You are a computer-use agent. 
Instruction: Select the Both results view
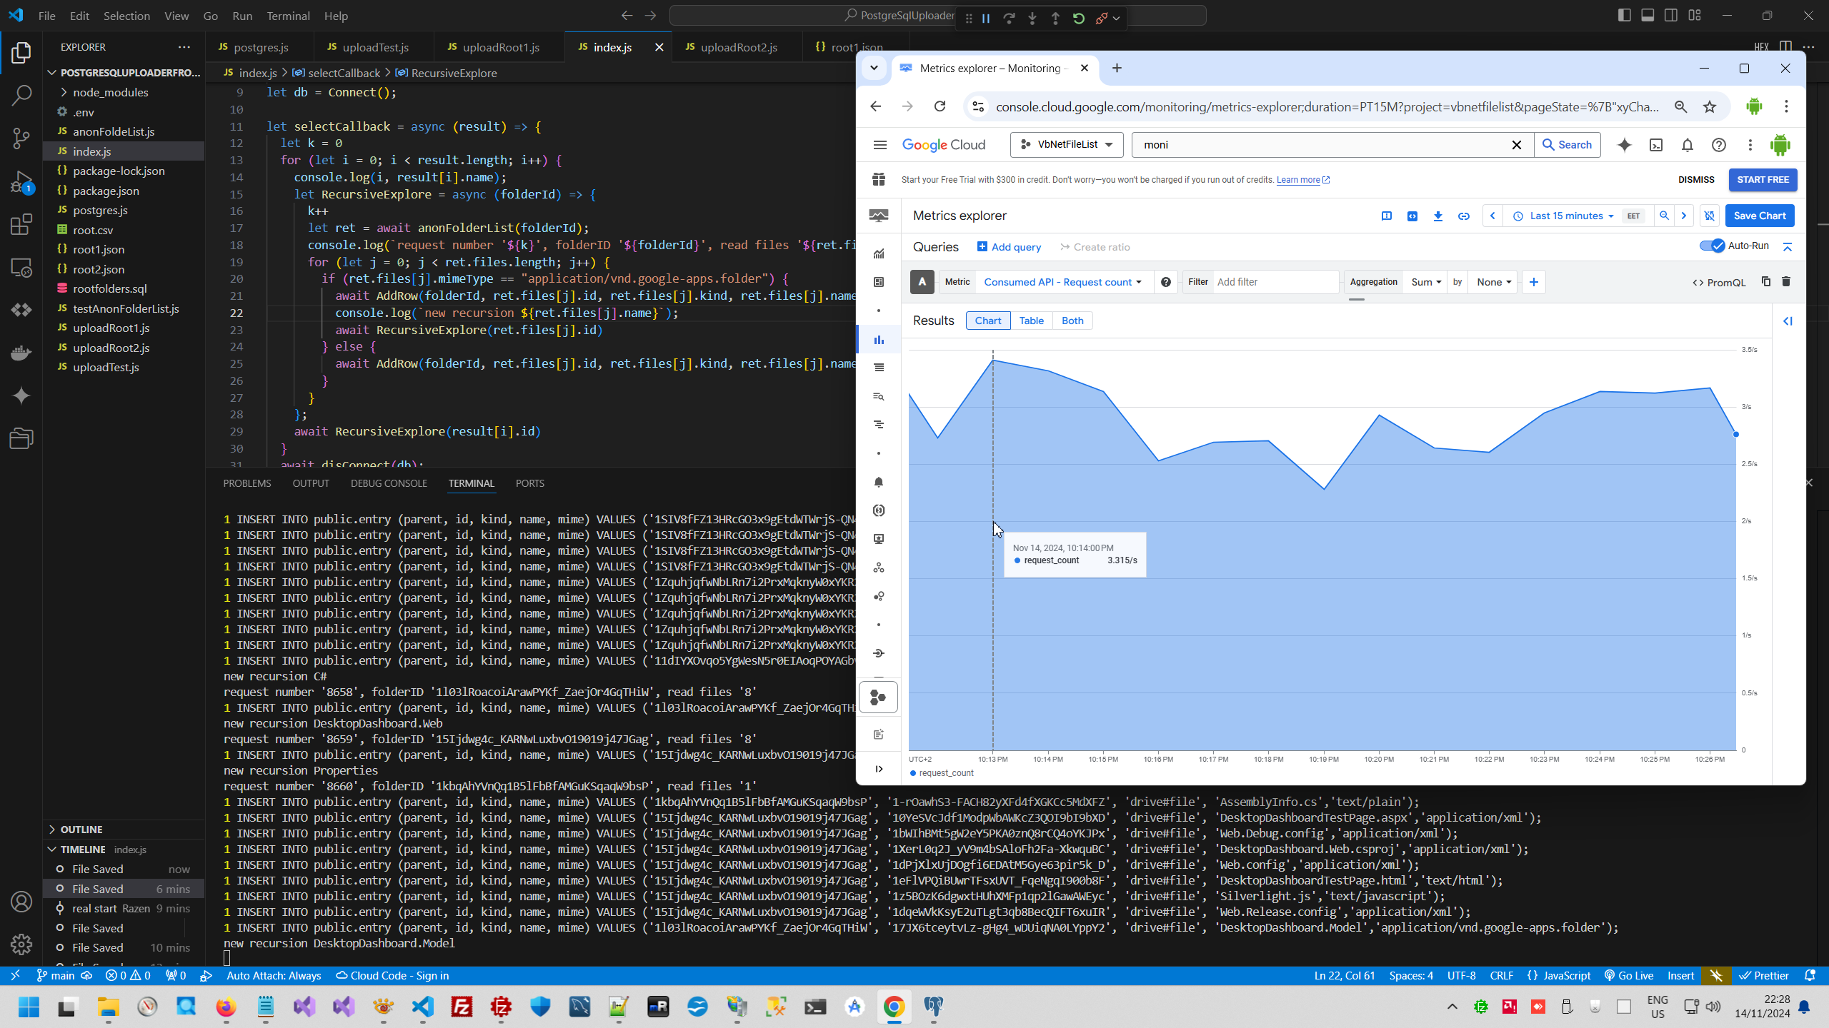coord(1072,321)
